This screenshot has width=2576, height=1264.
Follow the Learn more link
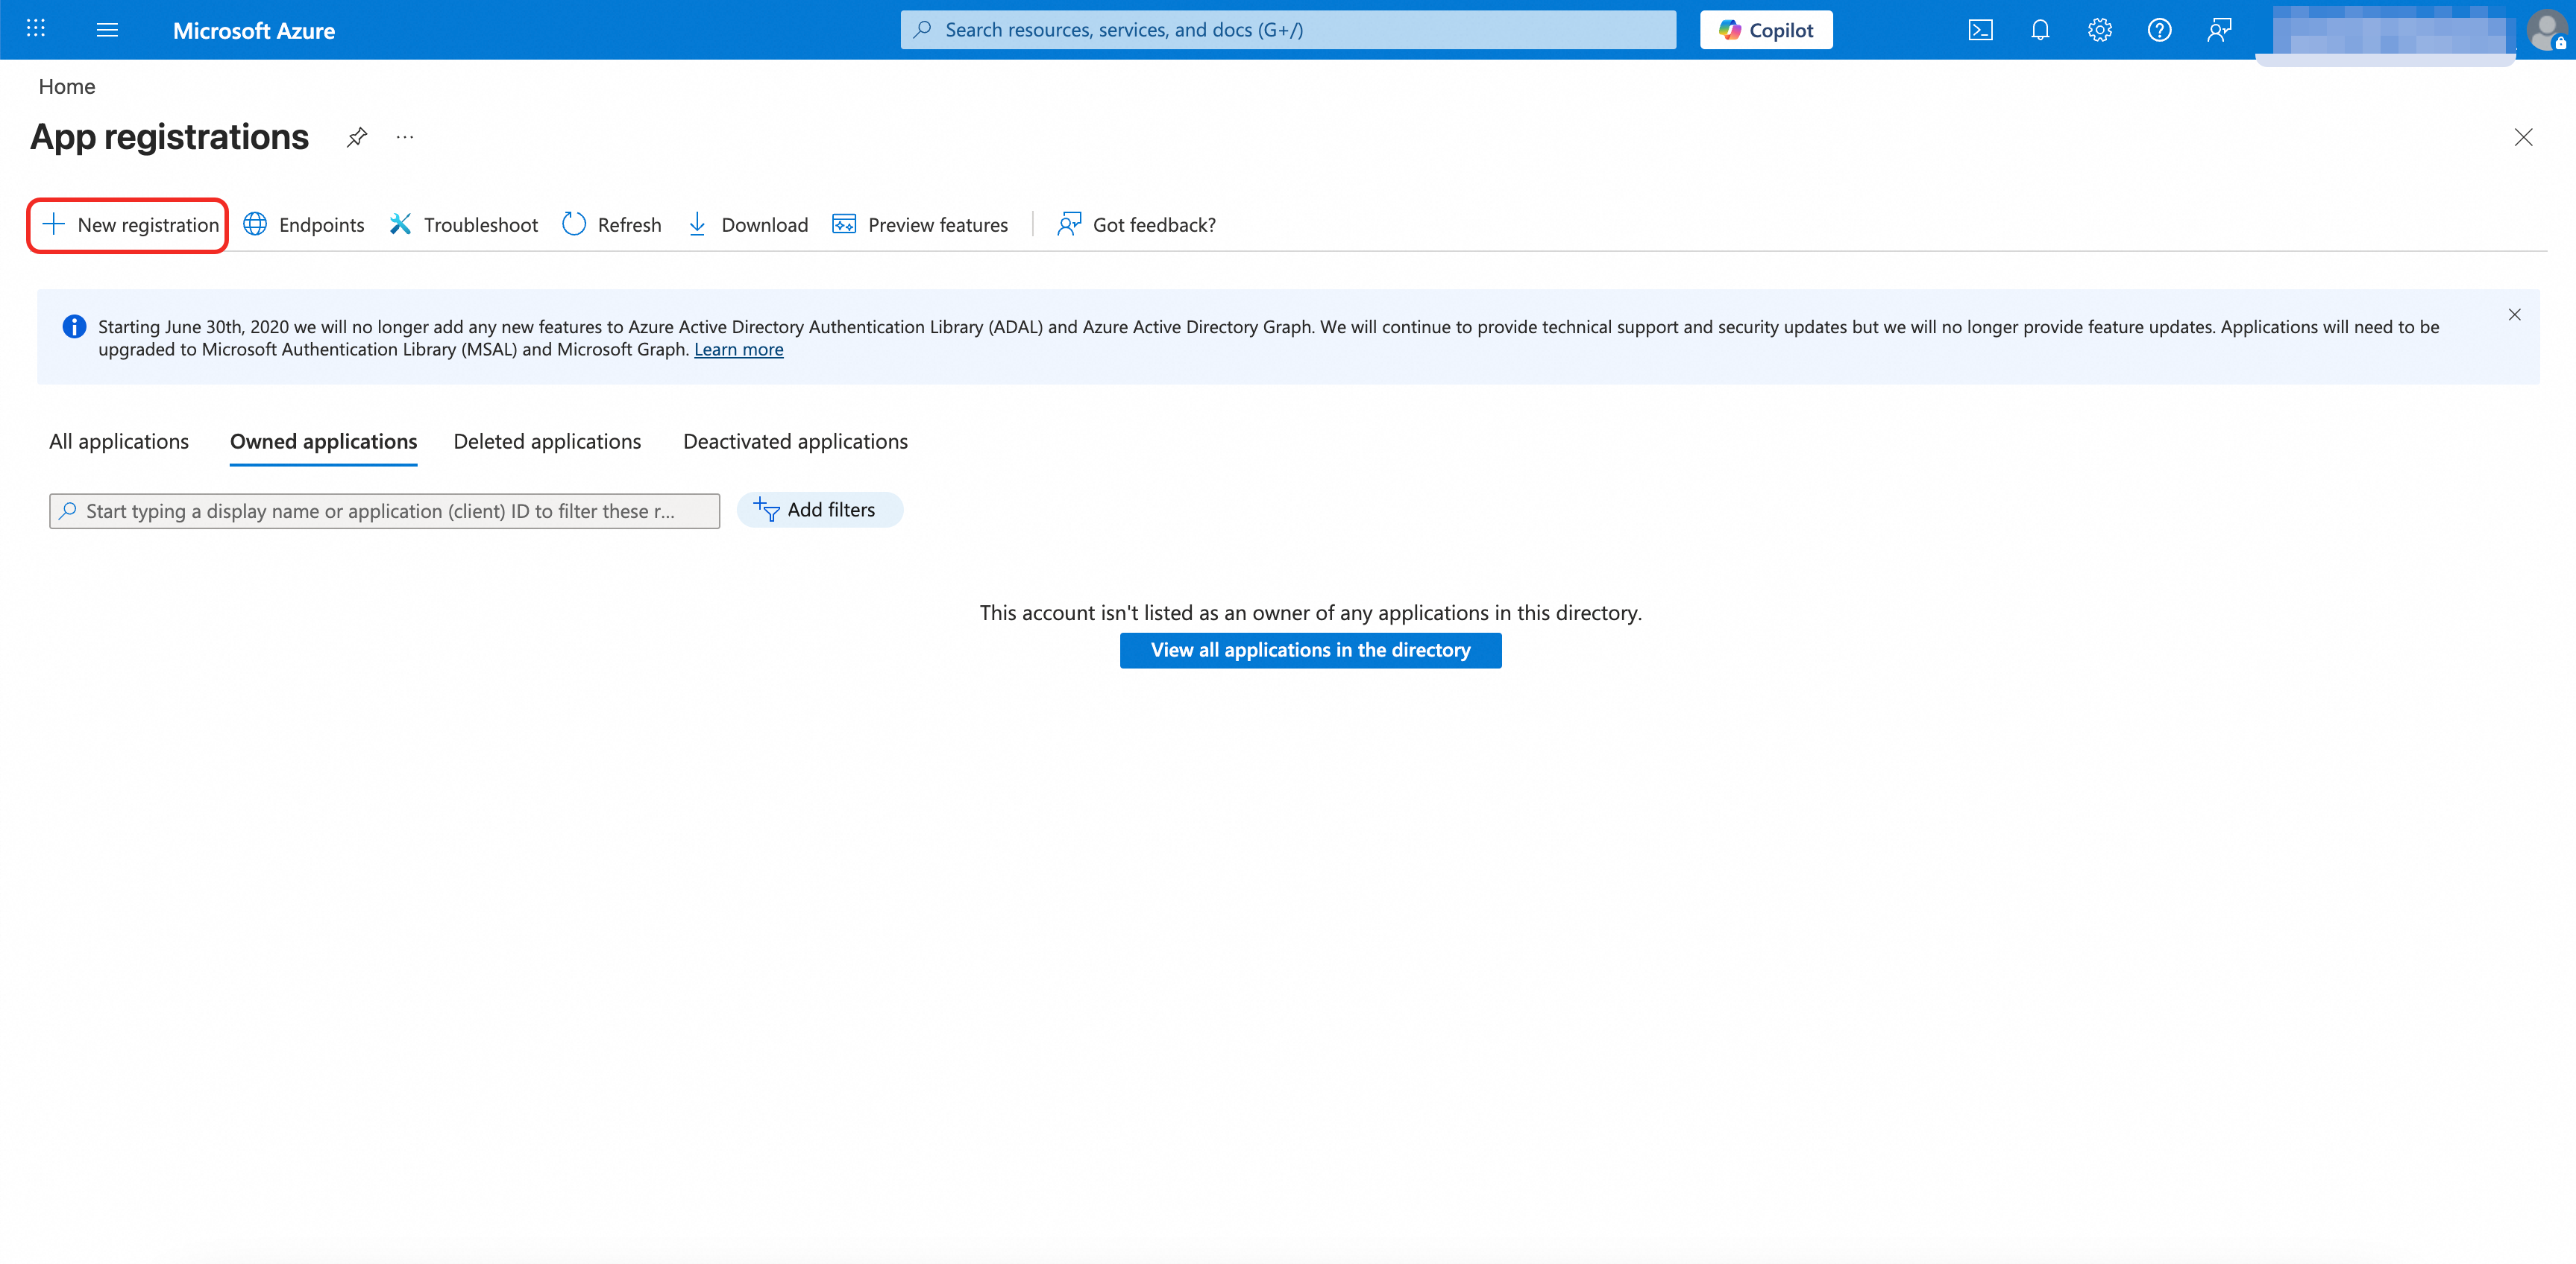pos(738,350)
